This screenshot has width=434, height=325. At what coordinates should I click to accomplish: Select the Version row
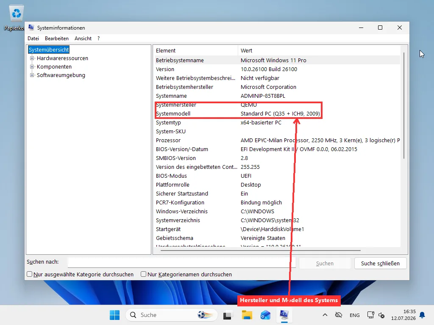[x=277, y=69]
